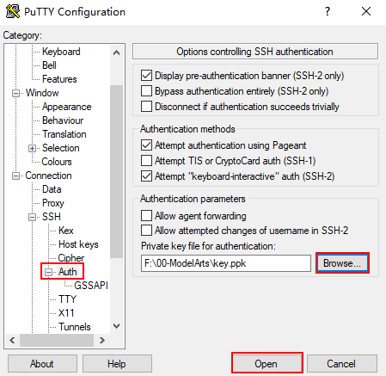Click the PuTTY icon in title bar
The width and height of the screenshot is (386, 376).
click(x=13, y=11)
